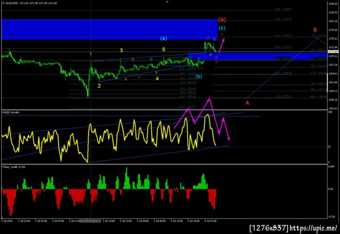
Task: Click the 1164.61 price axis label
Action: [333, 74]
